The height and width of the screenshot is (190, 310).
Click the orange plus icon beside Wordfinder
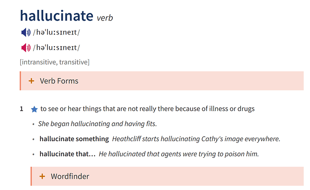click(42, 176)
